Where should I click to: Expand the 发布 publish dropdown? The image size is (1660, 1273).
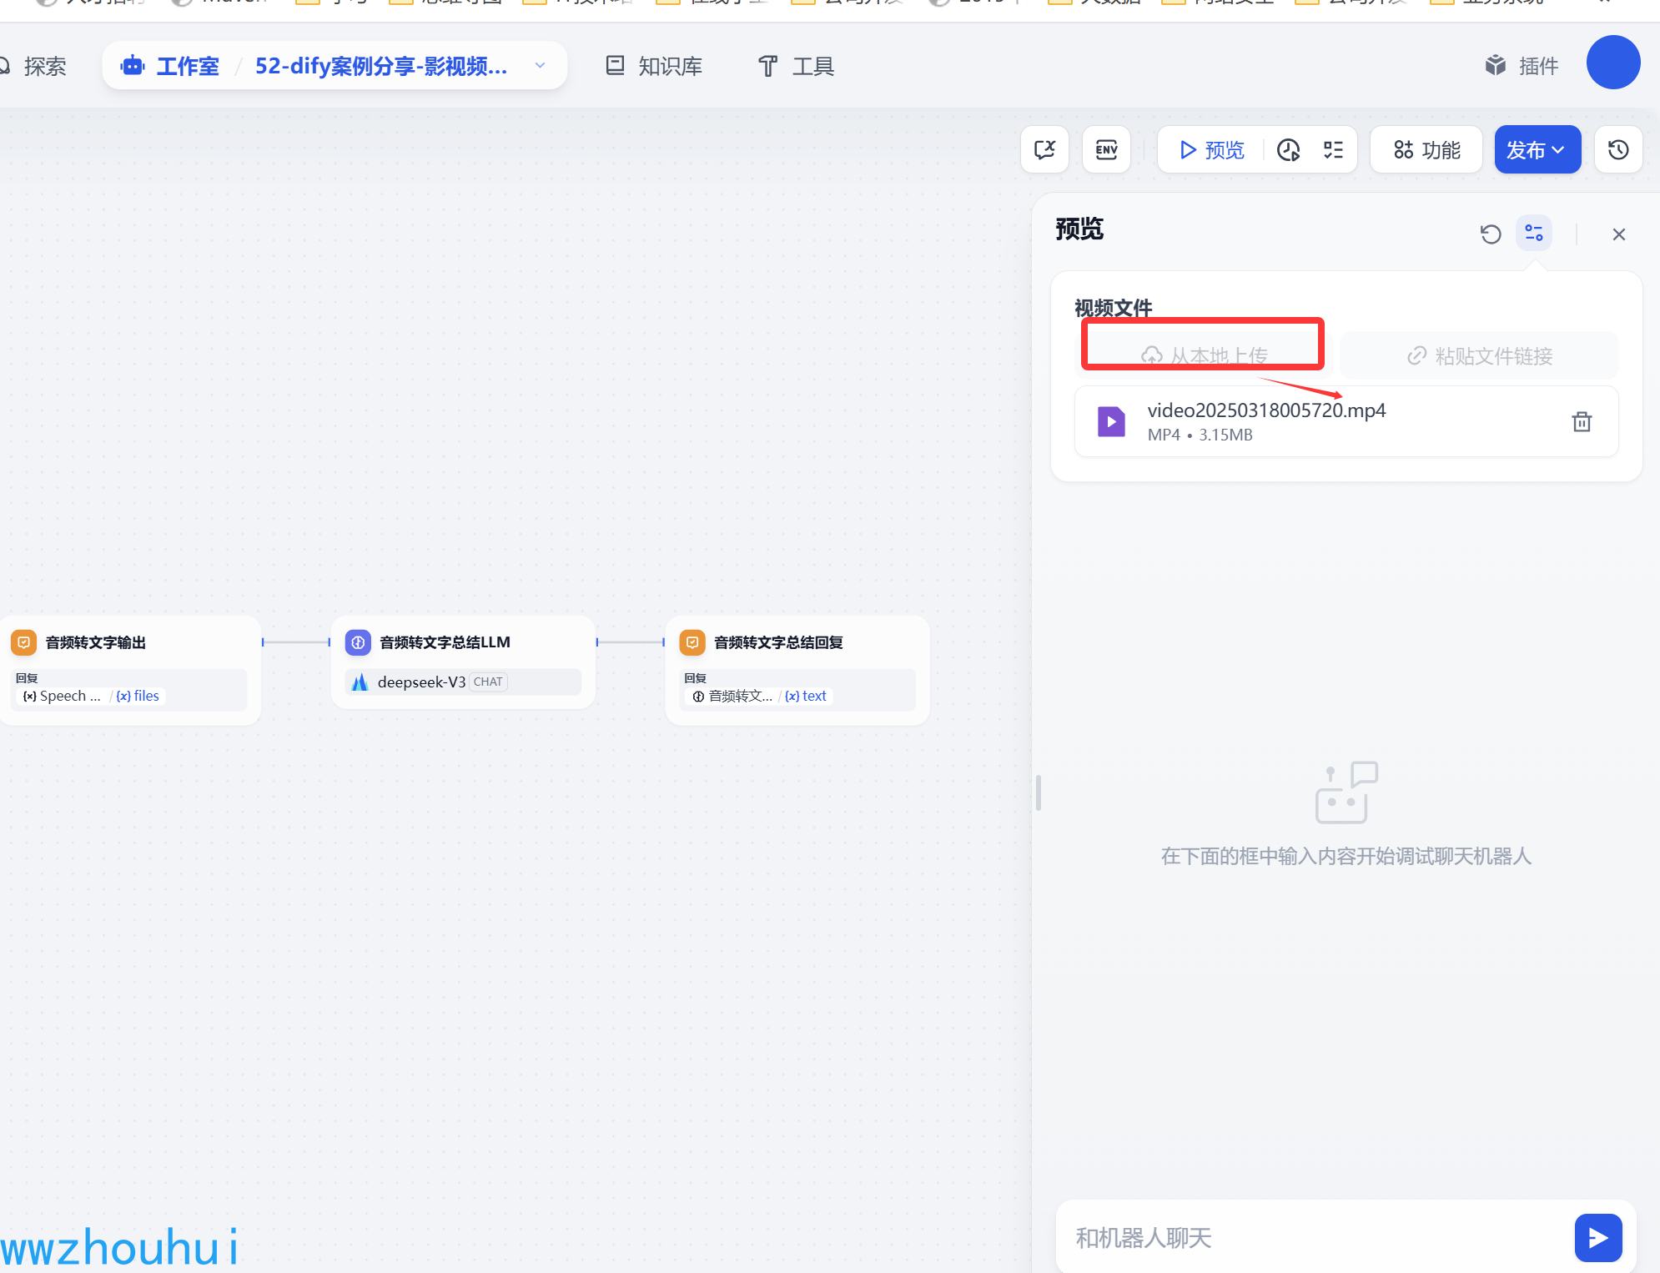1537,149
